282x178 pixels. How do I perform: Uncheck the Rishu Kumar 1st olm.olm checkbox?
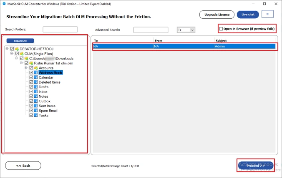tap(26, 63)
